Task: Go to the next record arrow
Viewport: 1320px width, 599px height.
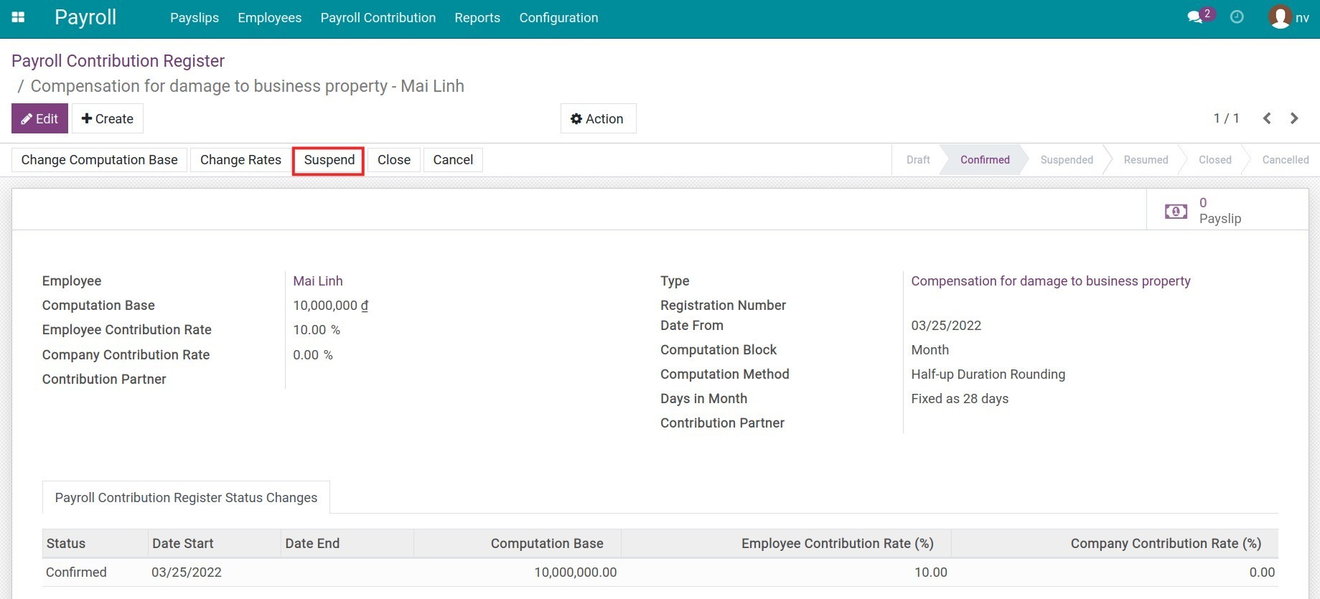Action: coord(1294,118)
